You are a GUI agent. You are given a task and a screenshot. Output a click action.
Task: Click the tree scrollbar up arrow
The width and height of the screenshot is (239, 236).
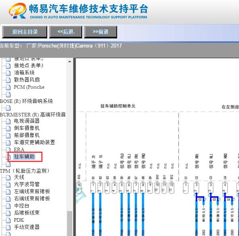tap(69, 62)
